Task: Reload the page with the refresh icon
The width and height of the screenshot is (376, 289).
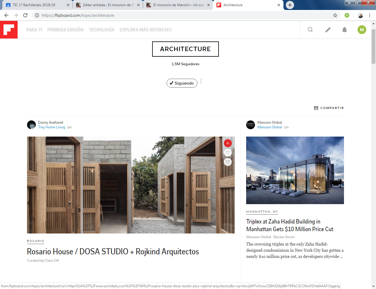Action: click(25, 15)
